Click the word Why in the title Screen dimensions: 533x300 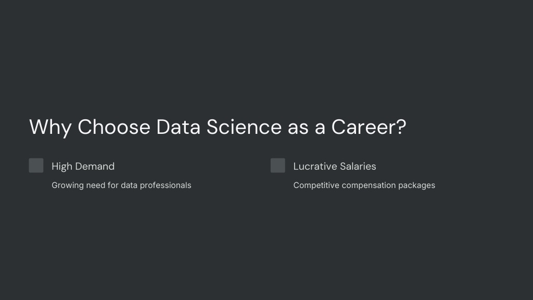(x=50, y=128)
